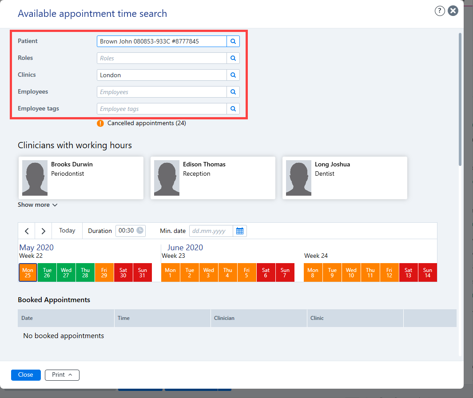The height and width of the screenshot is (398, 473).
Task: Select clinician card Long Joshua
Action: [x=345, y=178]
